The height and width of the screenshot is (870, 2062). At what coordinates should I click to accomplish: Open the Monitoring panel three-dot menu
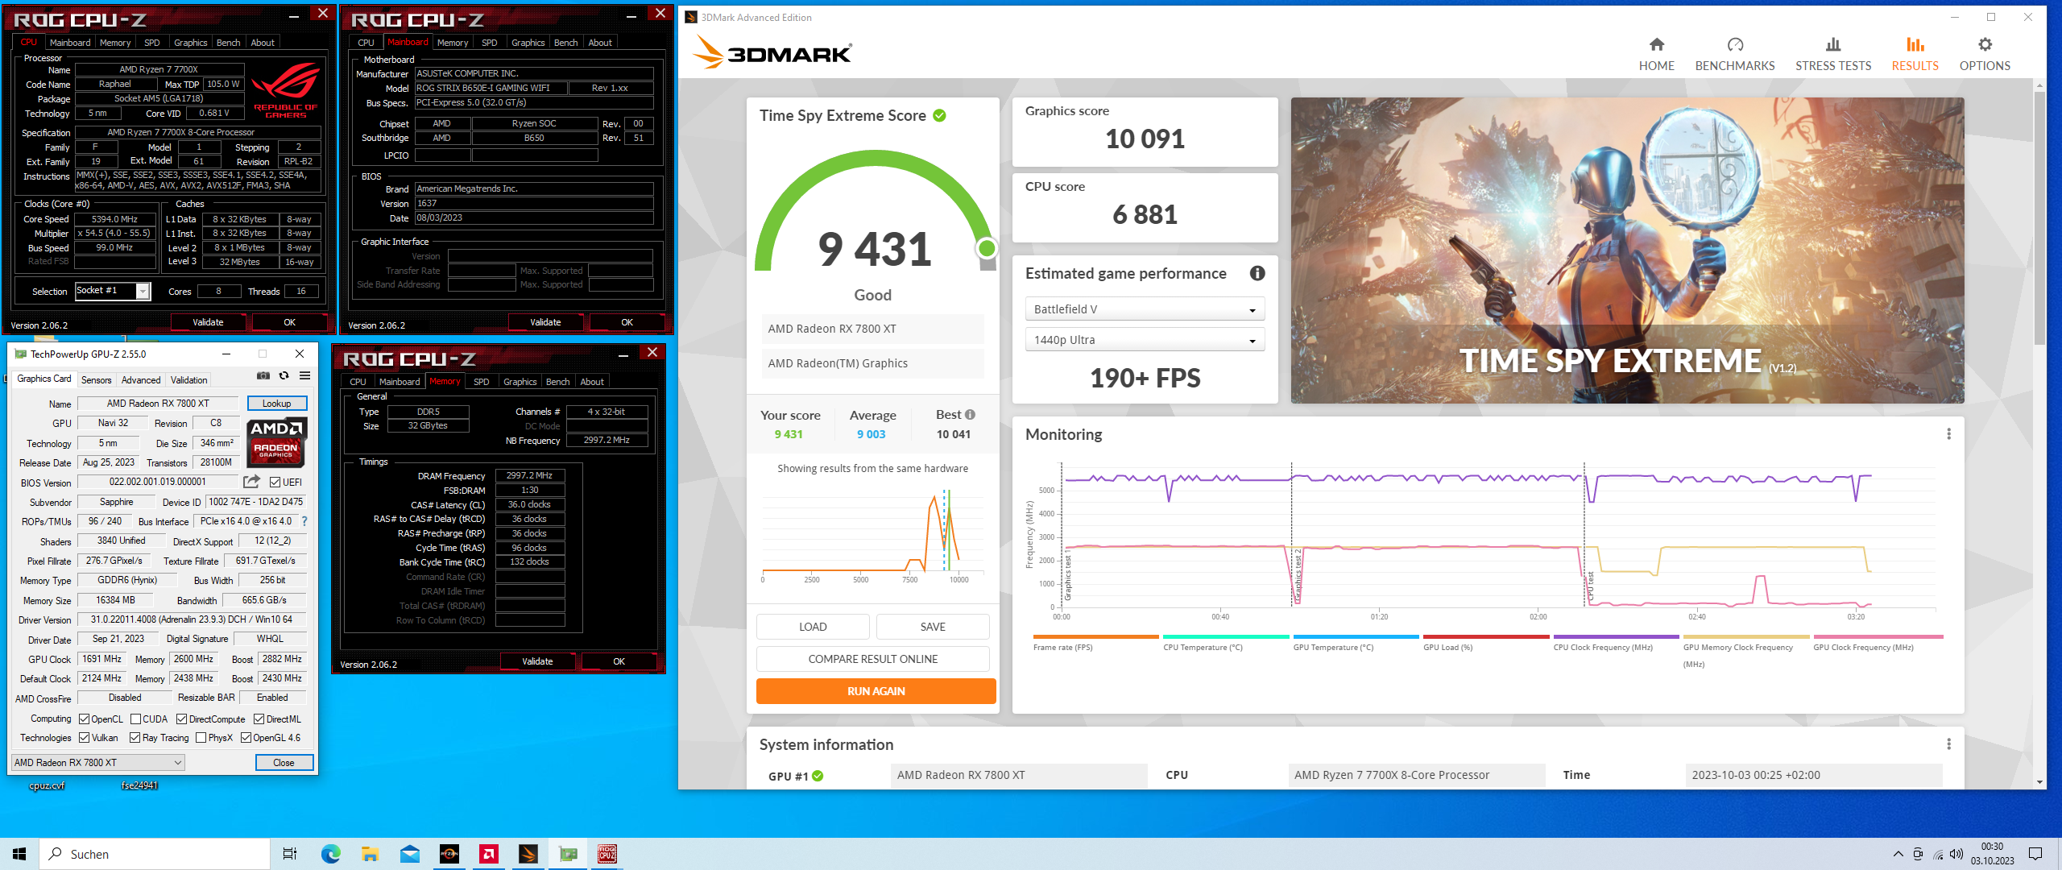(x=1948, y=434)
